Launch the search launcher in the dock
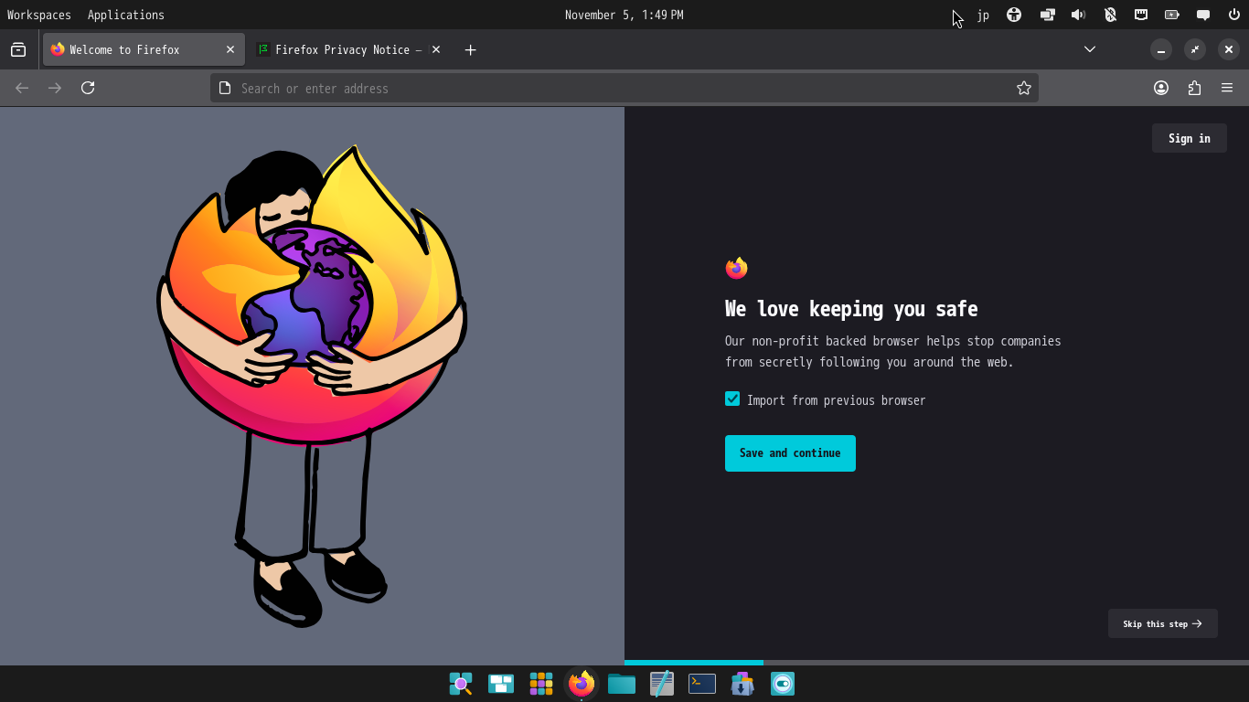Image resolution: width=1249 pixels, height=702 pixels. (x=461, y=684)
